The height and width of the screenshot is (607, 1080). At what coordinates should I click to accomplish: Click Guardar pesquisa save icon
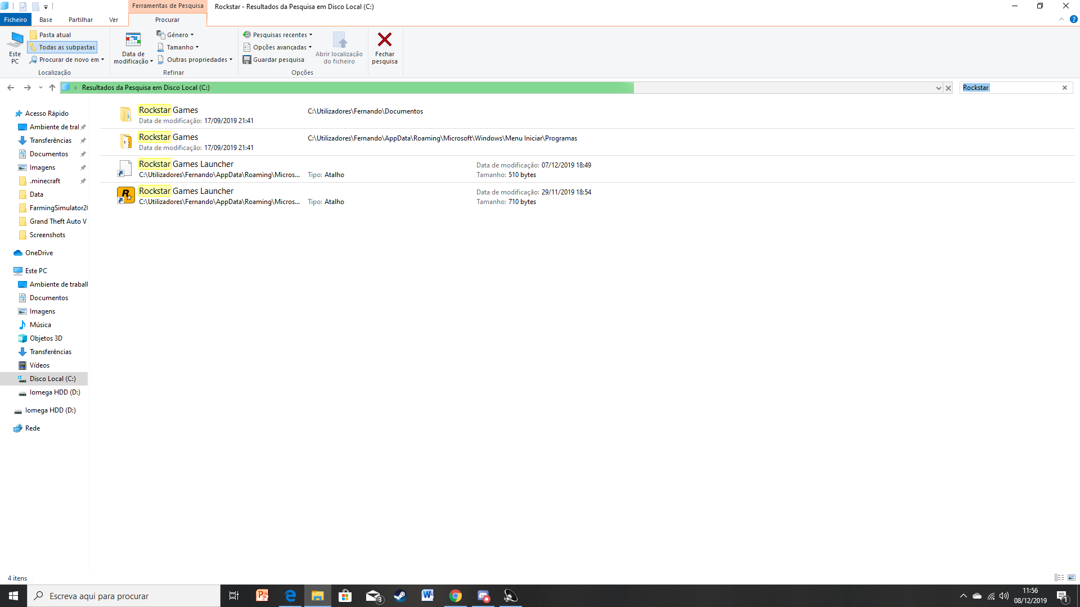click(273, 60)
